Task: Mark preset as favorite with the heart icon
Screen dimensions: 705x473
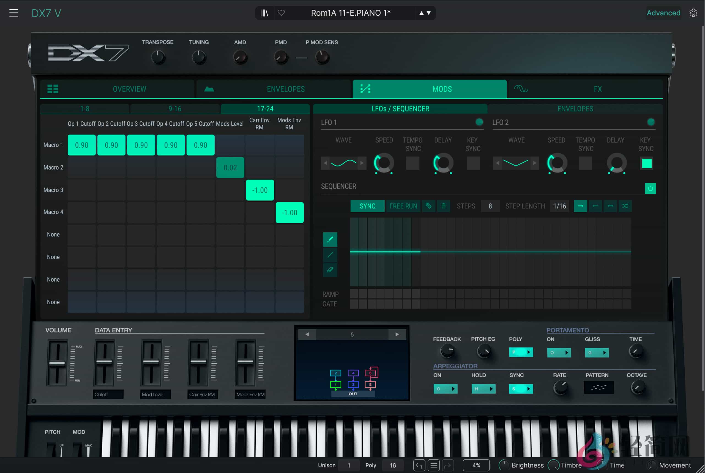Action: click(281, 13)
